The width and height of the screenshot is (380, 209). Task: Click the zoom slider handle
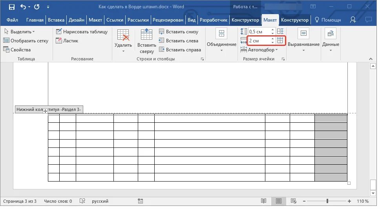click(327, 201)
